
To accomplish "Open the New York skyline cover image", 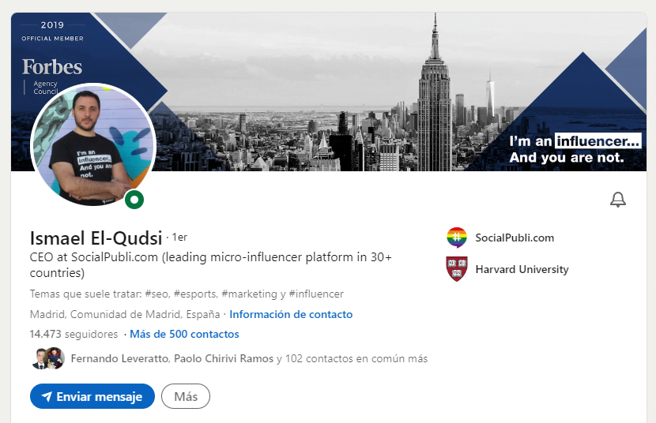I will [379, 87].
